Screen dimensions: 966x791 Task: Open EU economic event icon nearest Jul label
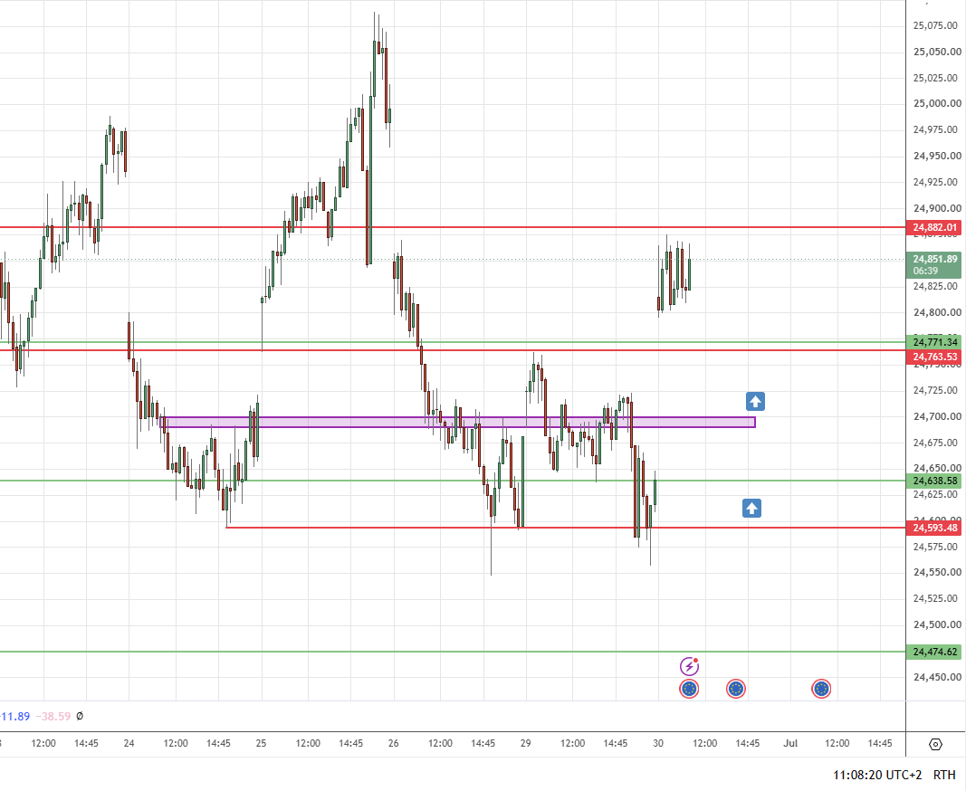(821, 689)
